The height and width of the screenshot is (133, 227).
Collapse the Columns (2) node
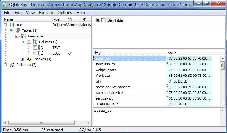(22, 42)
